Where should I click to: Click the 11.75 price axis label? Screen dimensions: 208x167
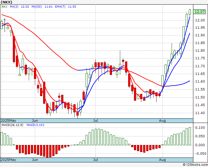click(x=200, y=58)
